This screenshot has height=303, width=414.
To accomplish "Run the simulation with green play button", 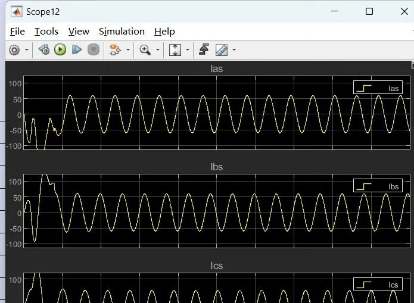I will pos(60,49).
